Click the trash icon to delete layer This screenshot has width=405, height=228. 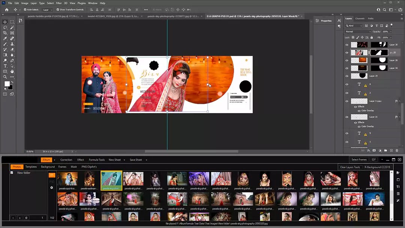(x=397, y=150)
